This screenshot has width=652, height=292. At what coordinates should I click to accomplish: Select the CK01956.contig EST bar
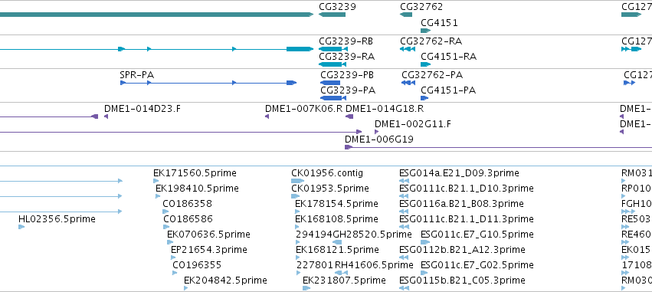click(x=298, y=181)
